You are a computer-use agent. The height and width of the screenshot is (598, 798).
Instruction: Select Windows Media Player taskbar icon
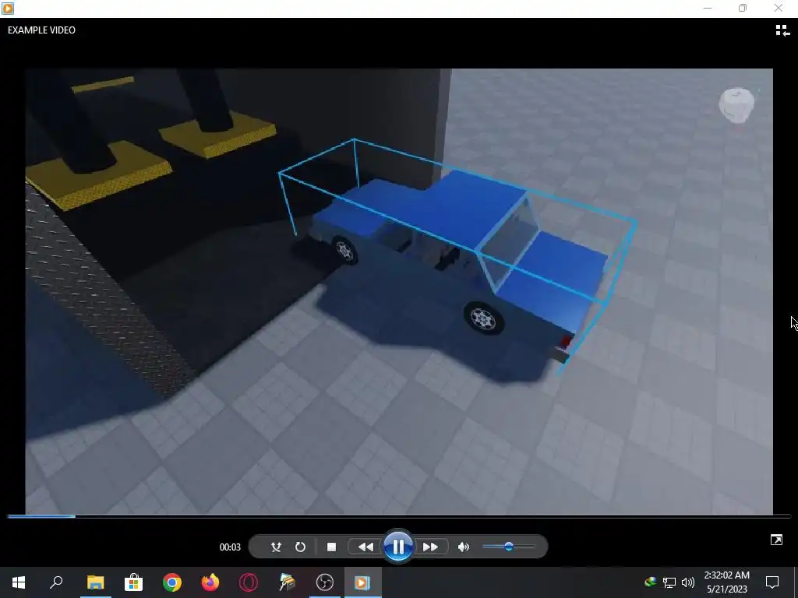[x=363, y=582]
